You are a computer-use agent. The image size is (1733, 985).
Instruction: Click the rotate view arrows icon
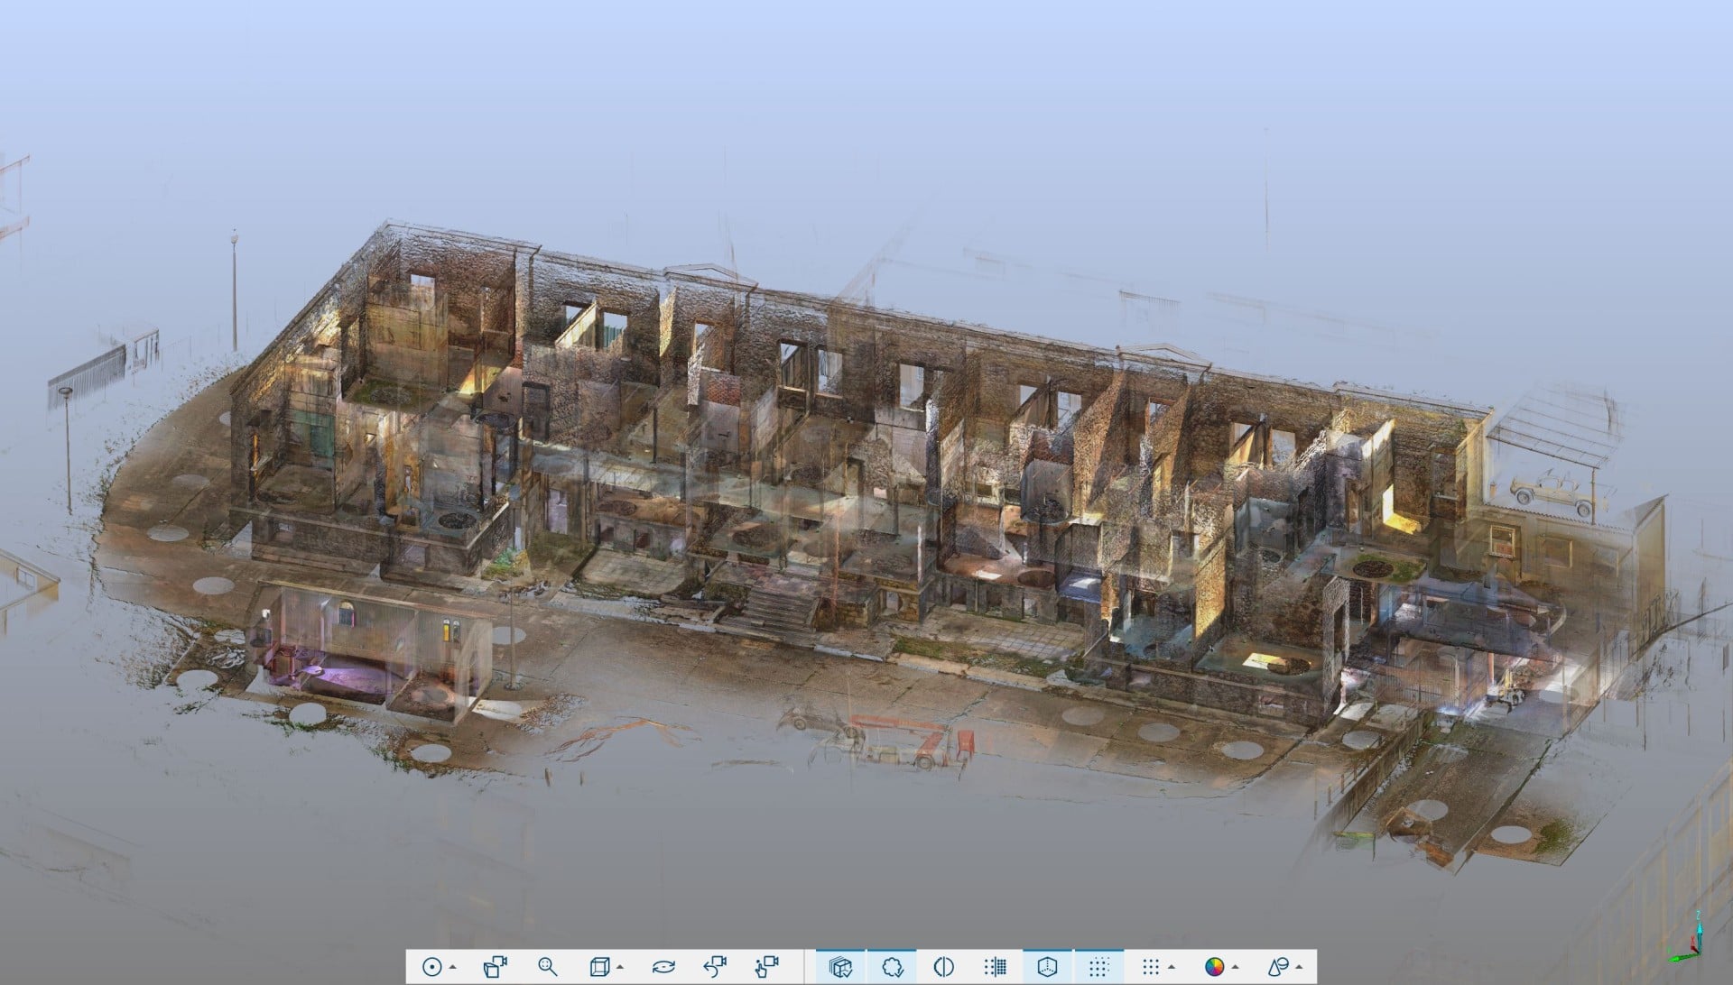click(663, 967)
